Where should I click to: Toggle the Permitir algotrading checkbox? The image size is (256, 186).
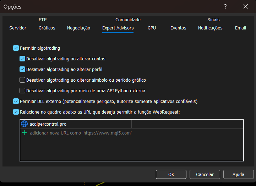(16, 48)
